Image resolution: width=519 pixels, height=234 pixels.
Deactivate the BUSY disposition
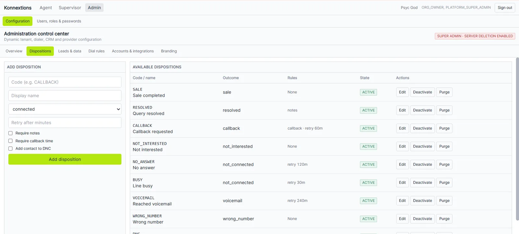pyautogui.click(x=422, y=183)
